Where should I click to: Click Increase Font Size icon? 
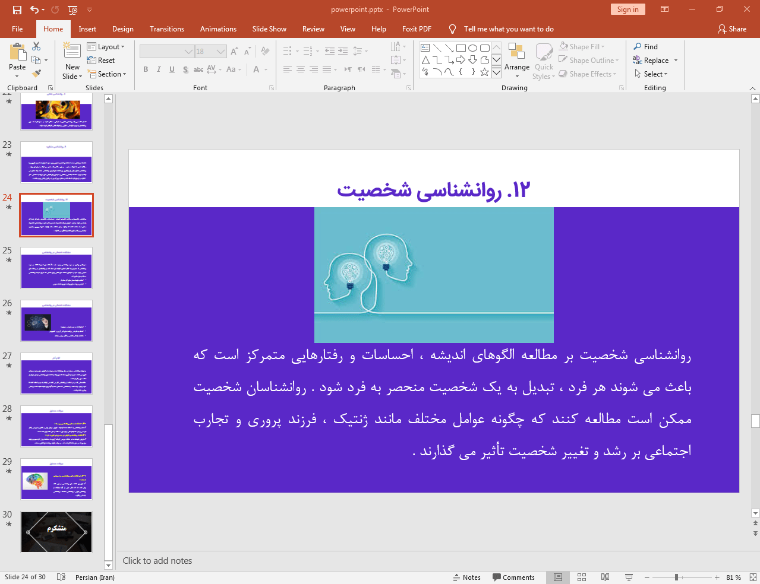(234, 52)
